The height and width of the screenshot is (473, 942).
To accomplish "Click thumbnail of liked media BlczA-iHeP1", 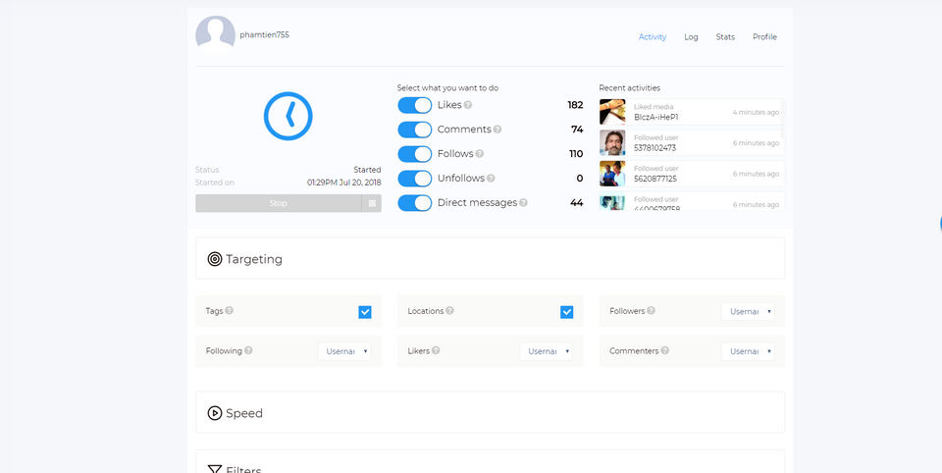I will click(x=612, y=112).
